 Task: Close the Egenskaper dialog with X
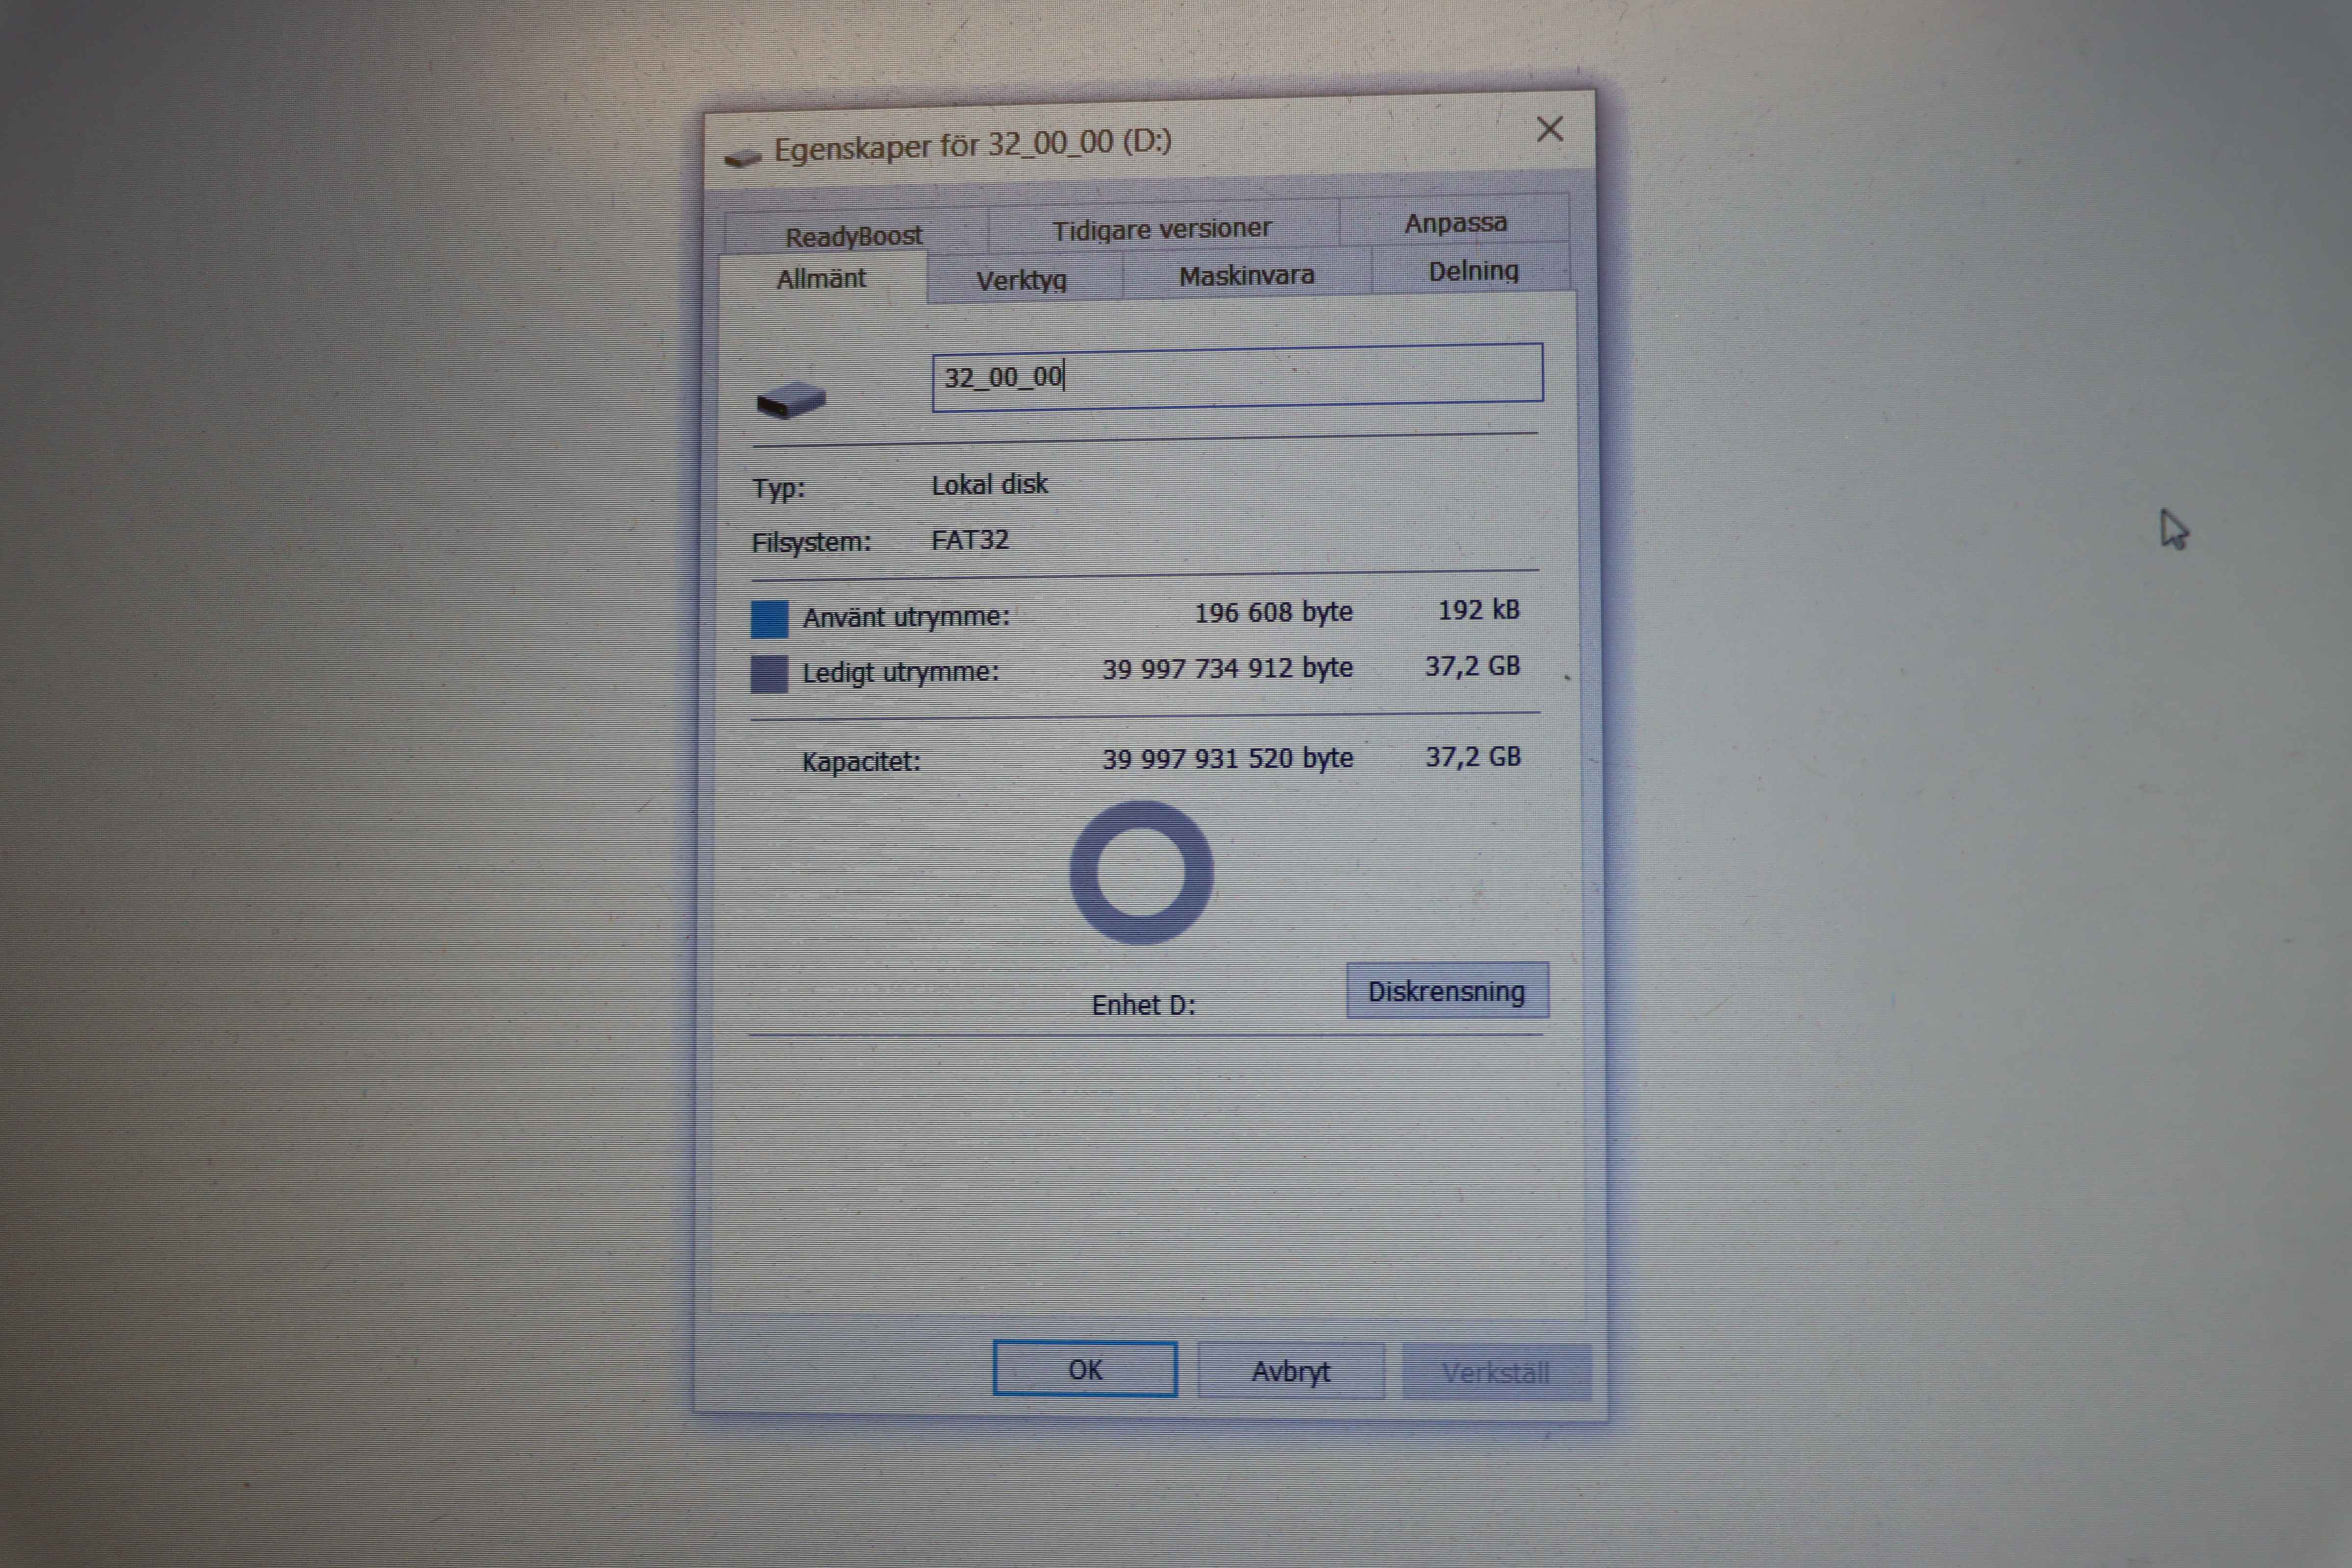click(1549, 129)
